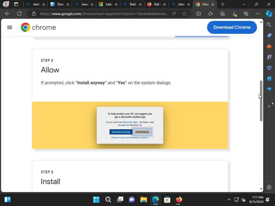Click the 'STEP 3' label
This screenshot has width=275, height=206.
coord(47,172)
